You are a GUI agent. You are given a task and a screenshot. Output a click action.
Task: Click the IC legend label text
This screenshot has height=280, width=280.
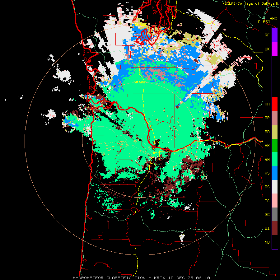[x=267, y=201]
